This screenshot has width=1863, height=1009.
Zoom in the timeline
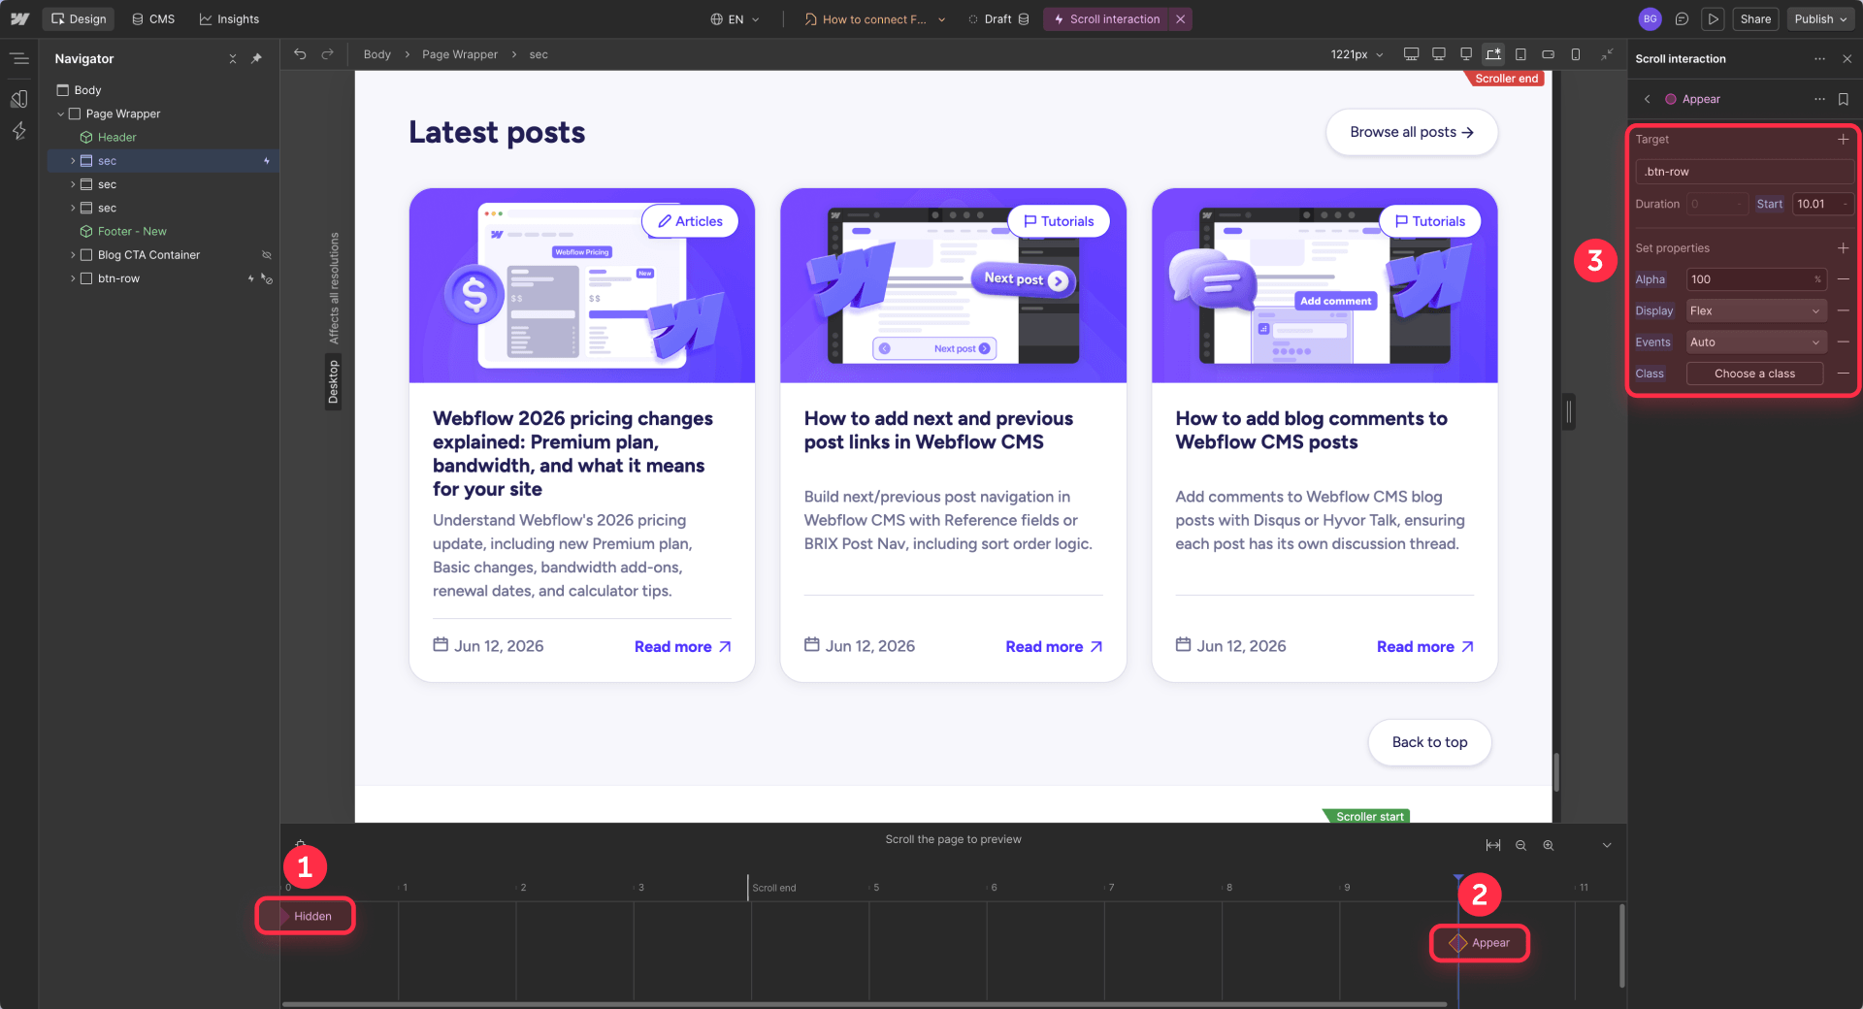1548,845
